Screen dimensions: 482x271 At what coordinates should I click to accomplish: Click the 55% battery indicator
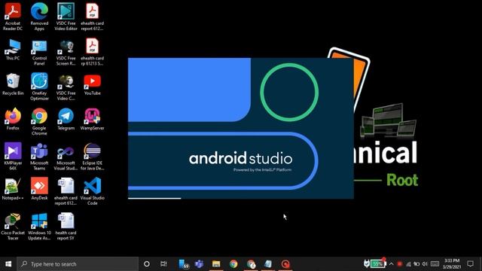(x=377, y=263)
